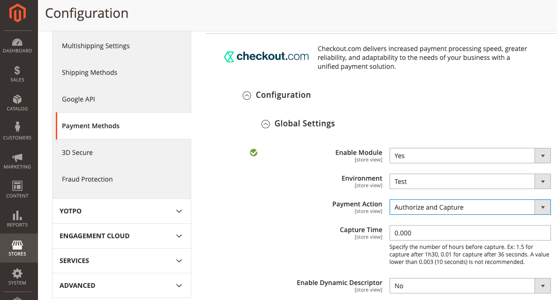Click the Magento logo icon
The image size is (557, 300).
click(17, 13)
